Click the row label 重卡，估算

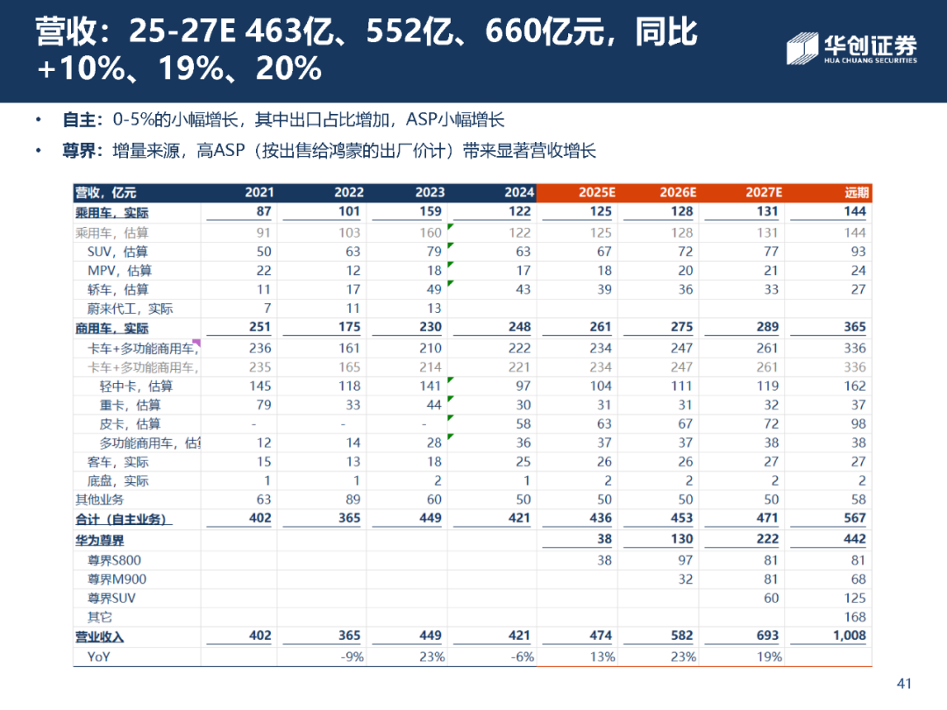130,405
